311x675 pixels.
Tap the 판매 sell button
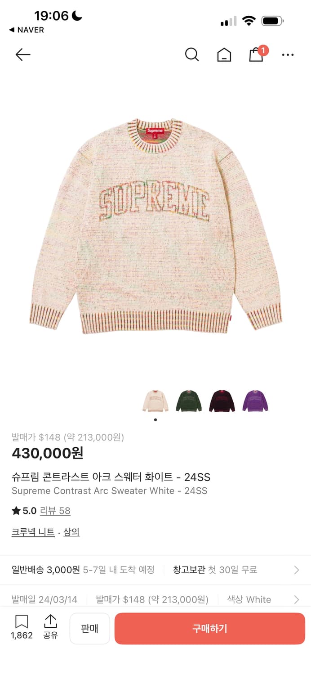tap(90, 629)
